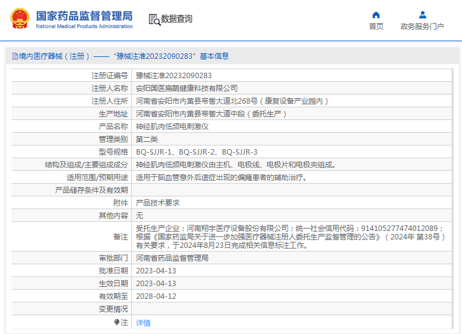
Task: Open the 详情 link
Action: pyautogui.click(x=143, y=323)
